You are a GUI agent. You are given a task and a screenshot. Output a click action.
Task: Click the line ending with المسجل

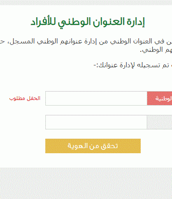click(x=86, y=42)
